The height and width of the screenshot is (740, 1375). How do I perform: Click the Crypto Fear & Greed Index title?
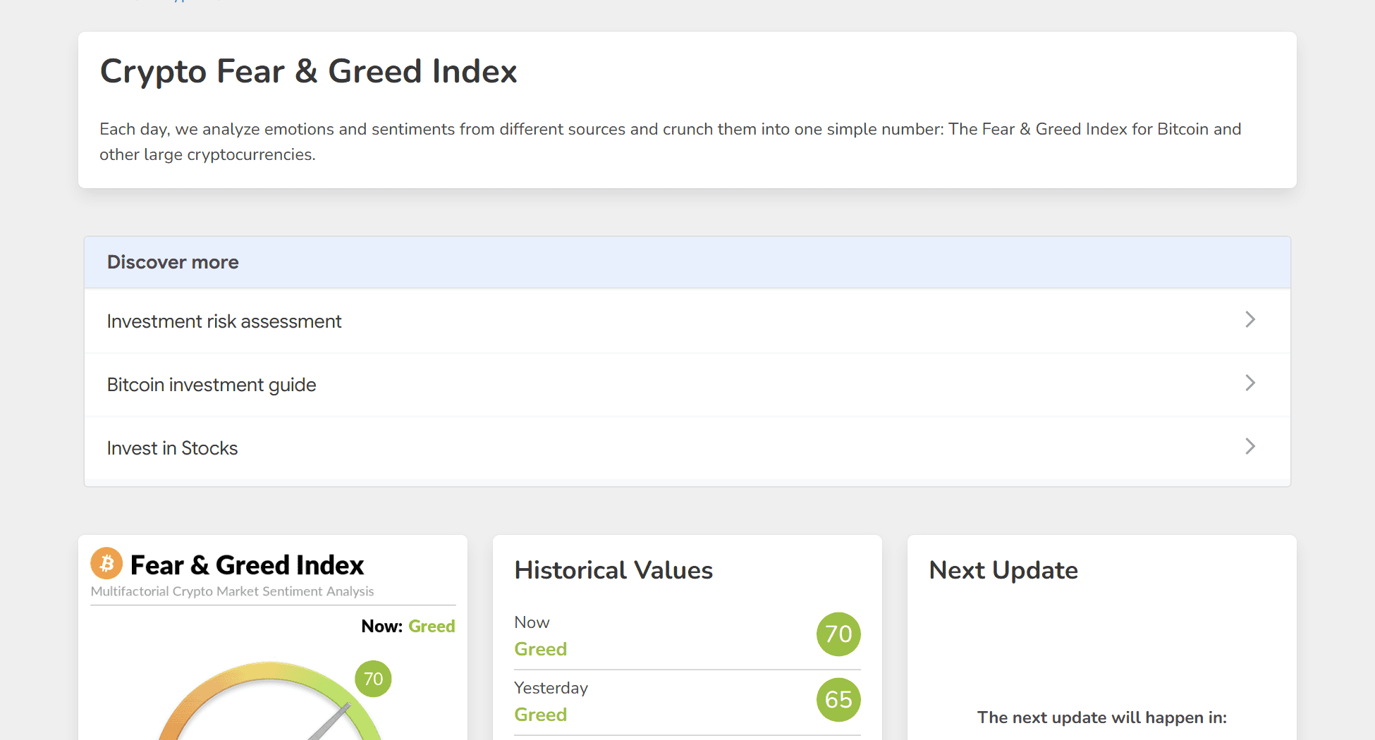pos(308,71)
